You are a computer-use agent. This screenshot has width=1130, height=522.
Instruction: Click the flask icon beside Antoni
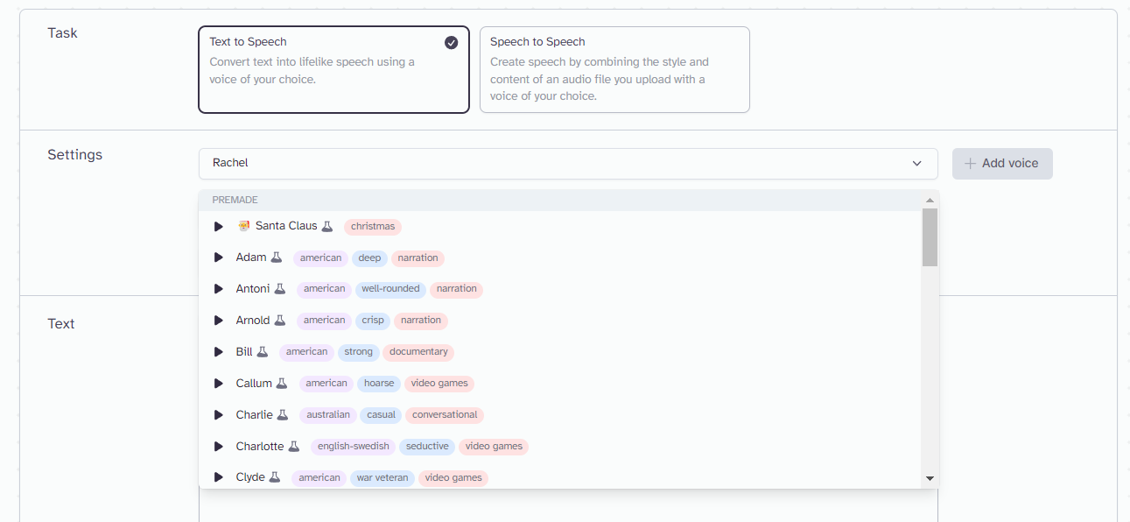[x=280, y=289]
